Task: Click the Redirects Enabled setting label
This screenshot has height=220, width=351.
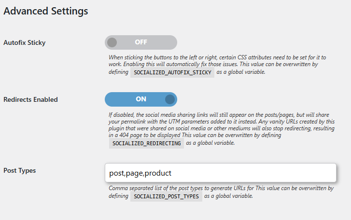Action: tap(30, 100)
